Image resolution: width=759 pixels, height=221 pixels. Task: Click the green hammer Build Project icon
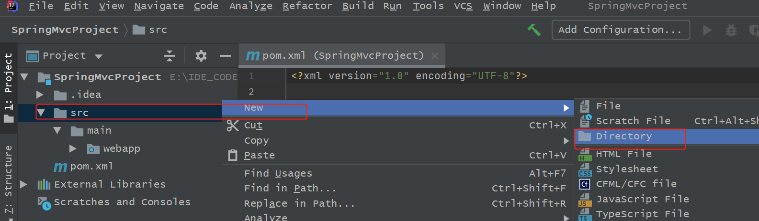pyautogui.click(x=533, y=30)
